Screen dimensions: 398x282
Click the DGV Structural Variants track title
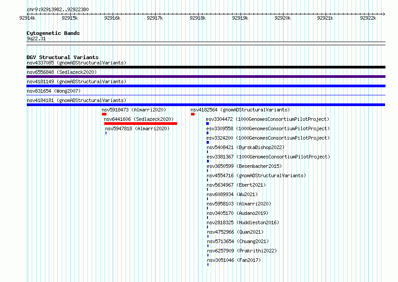[x=63, y=57]
